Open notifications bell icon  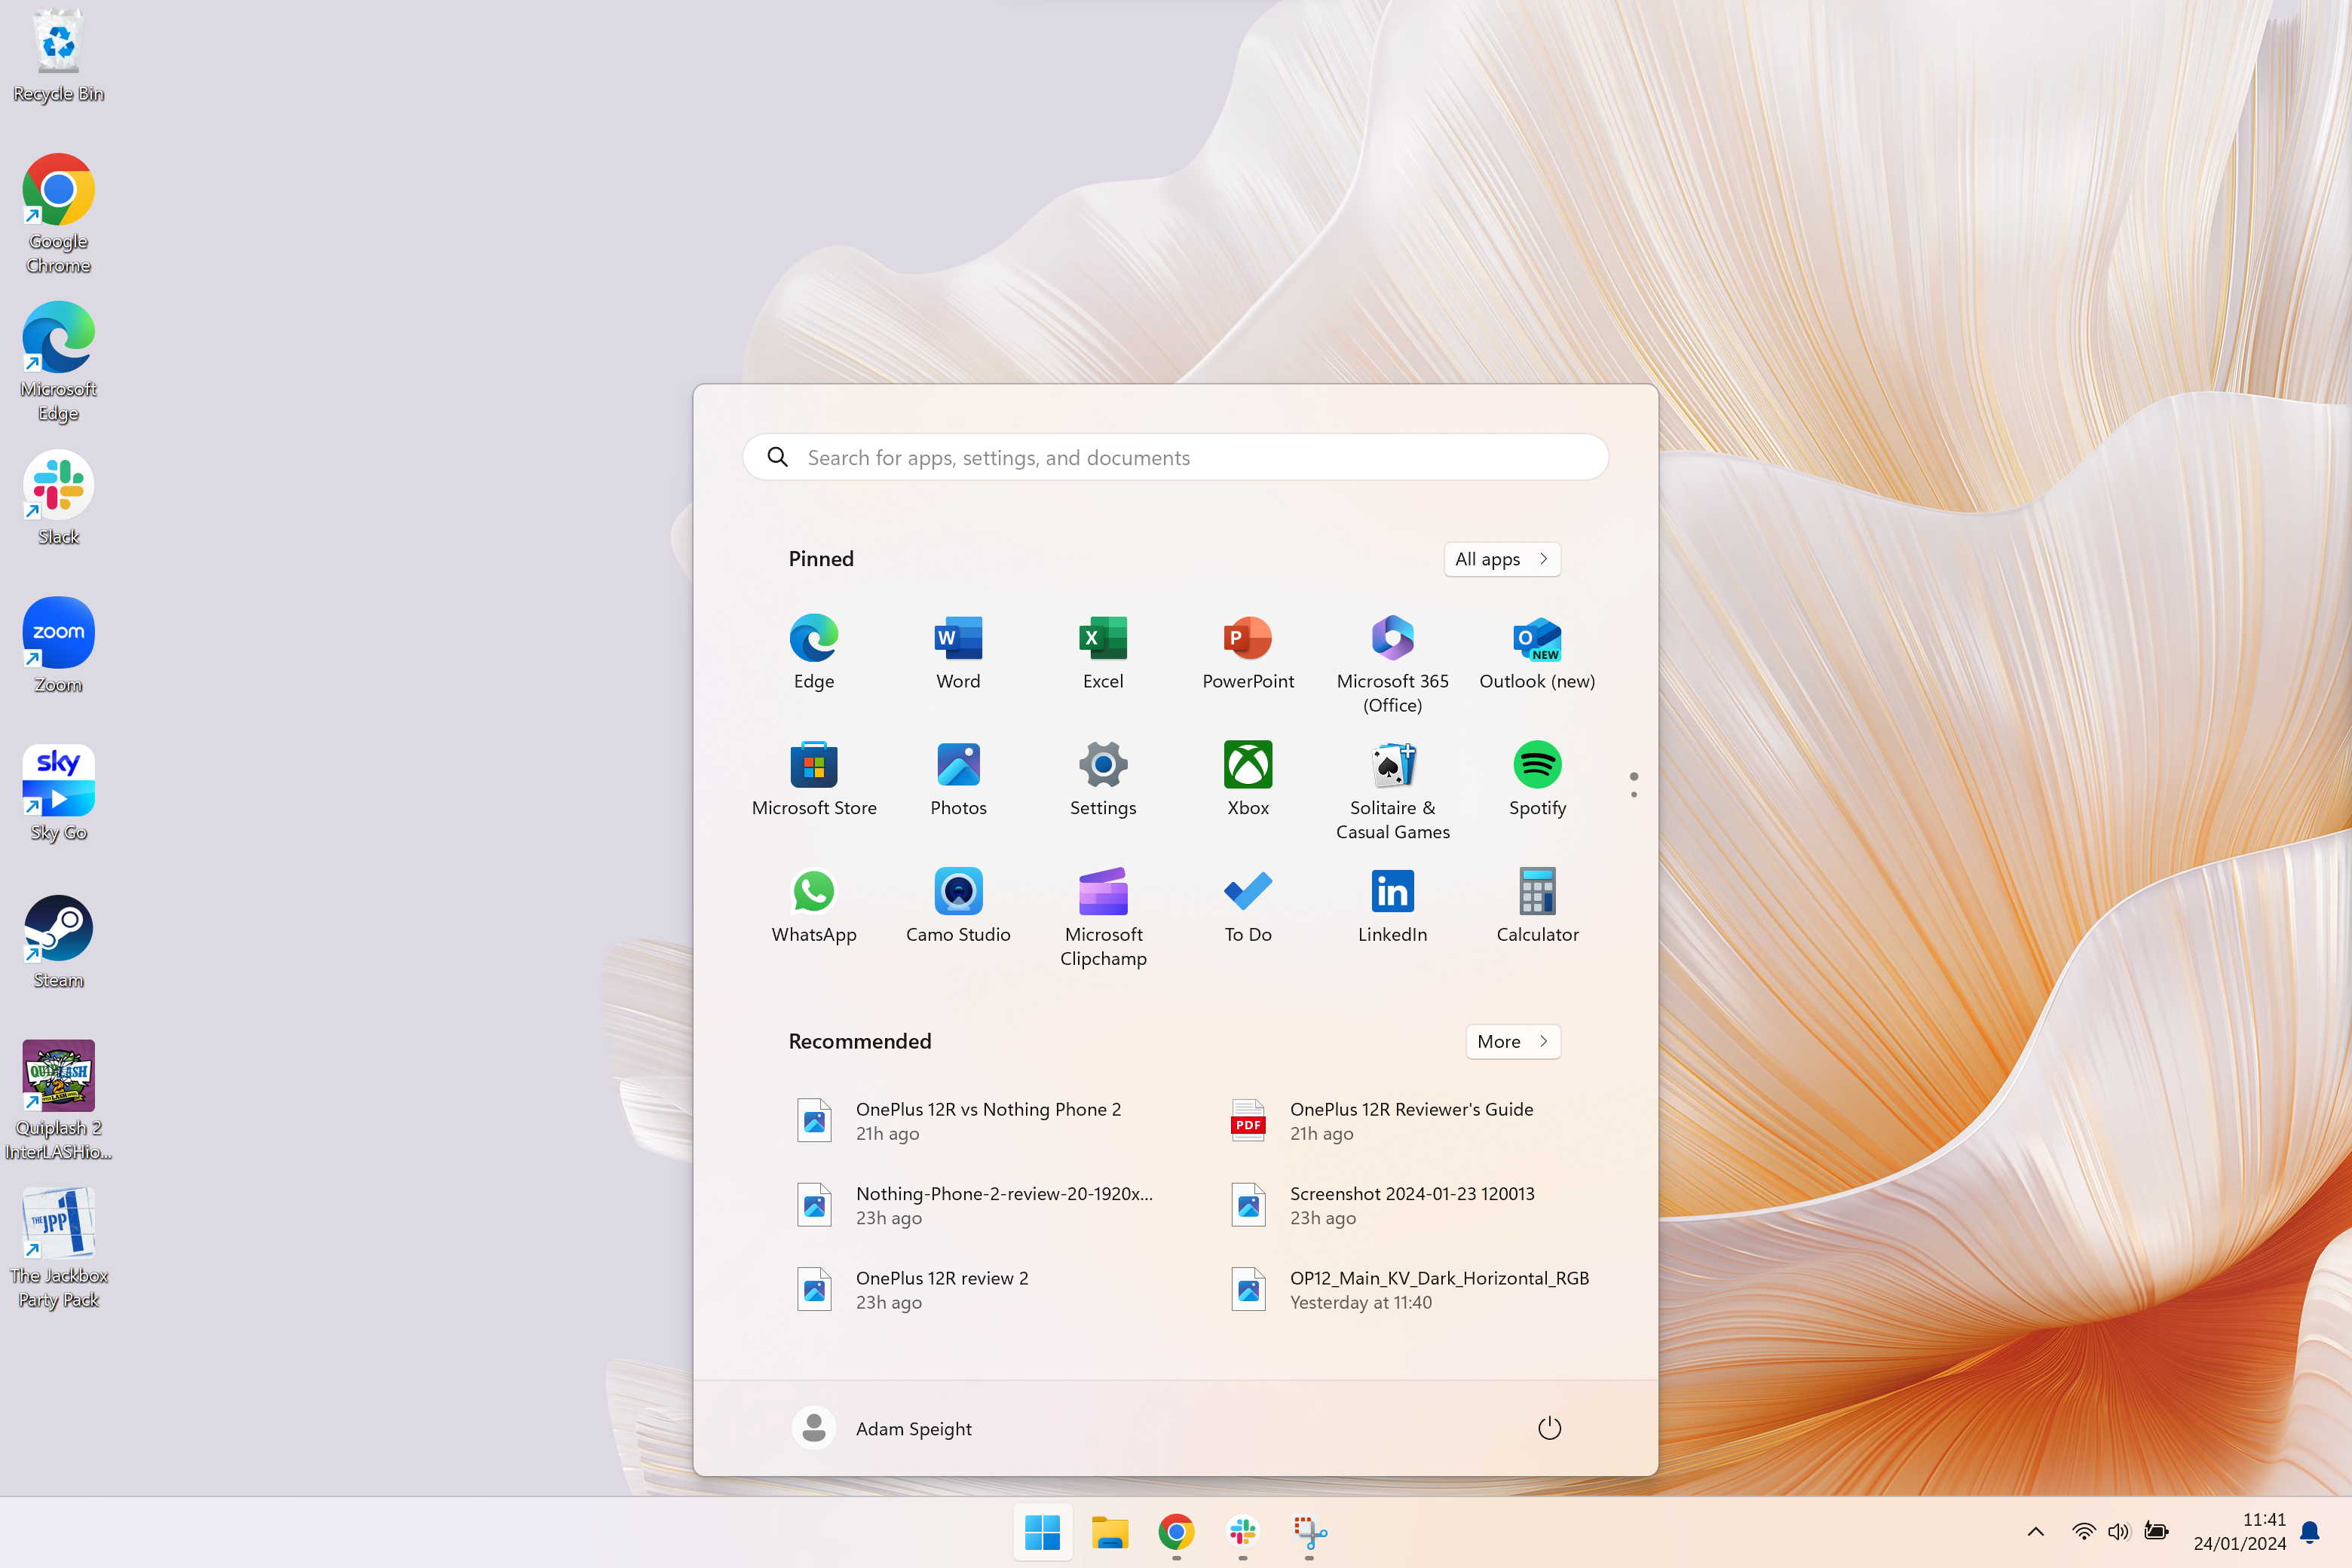(2310, 1531)
